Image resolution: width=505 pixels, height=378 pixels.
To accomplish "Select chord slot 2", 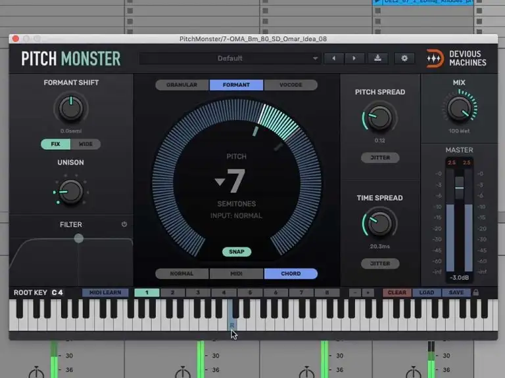I will coord(173,293).
